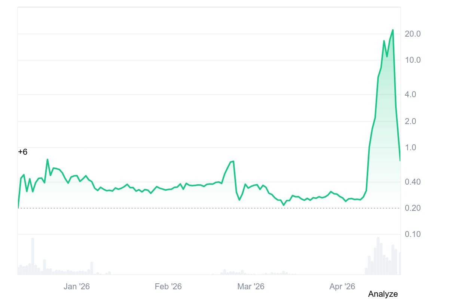Click the Analyze button
The image size is (449, 299).
383,294
